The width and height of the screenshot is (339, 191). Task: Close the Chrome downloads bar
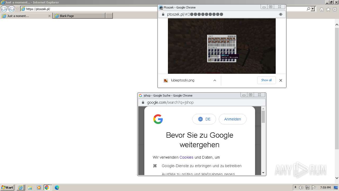pyautogui.click(x=281, y=80)
